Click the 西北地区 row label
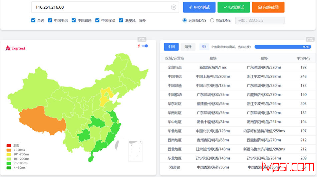Image resolution: width=317 pixels, height=177 pixels. [175, 149]
